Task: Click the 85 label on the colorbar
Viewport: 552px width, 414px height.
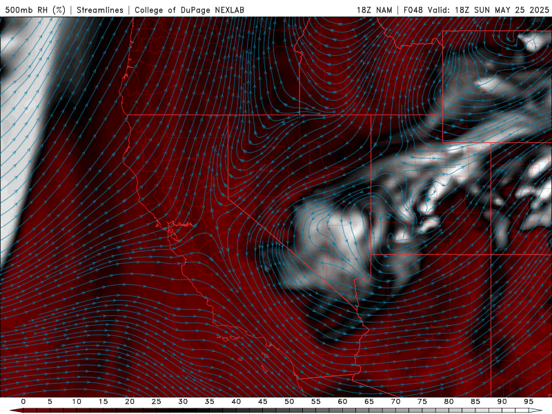Action: tap(475, 402)
